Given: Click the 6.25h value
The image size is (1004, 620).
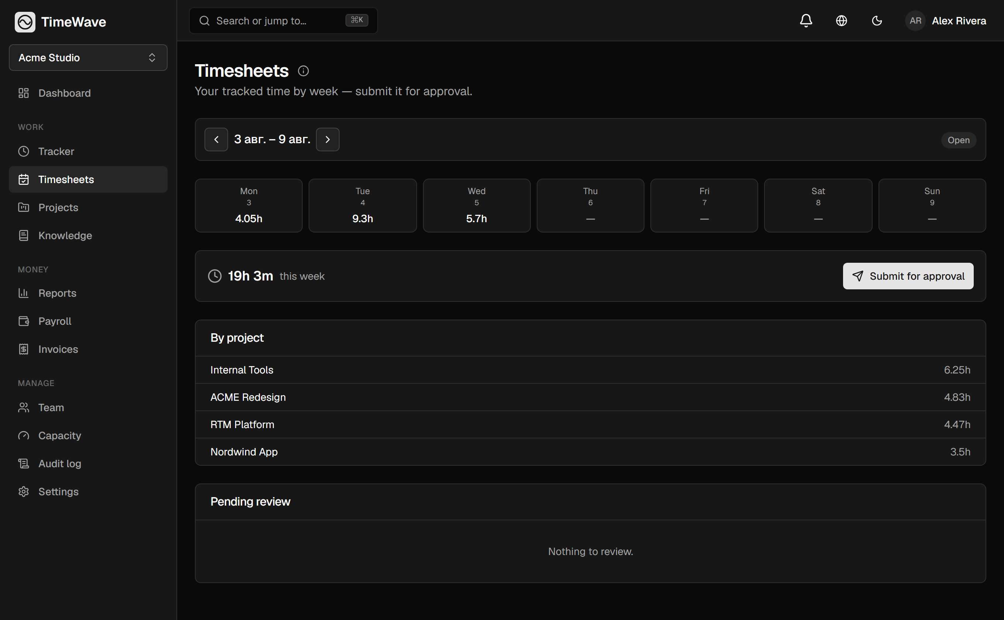Looking at the screenshot, I should [x=957, y=370].
